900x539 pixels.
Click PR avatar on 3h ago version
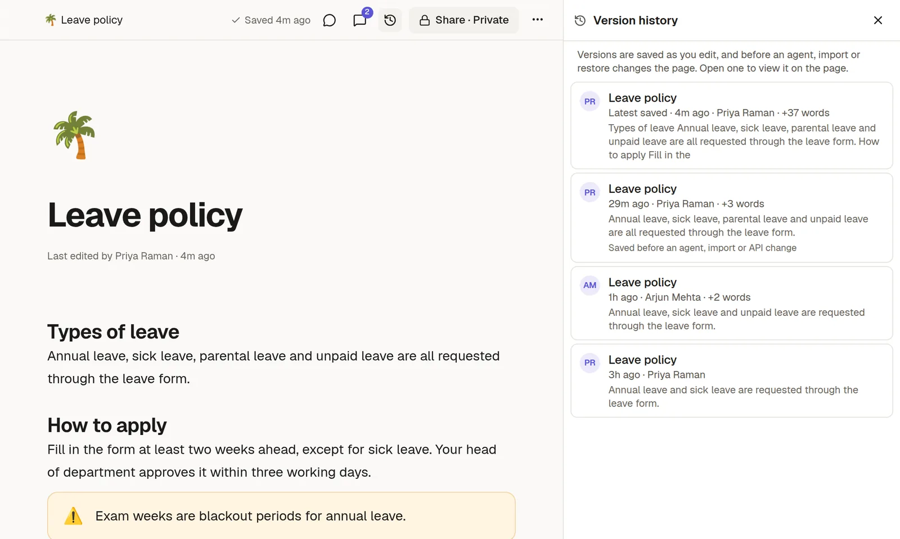589,363
